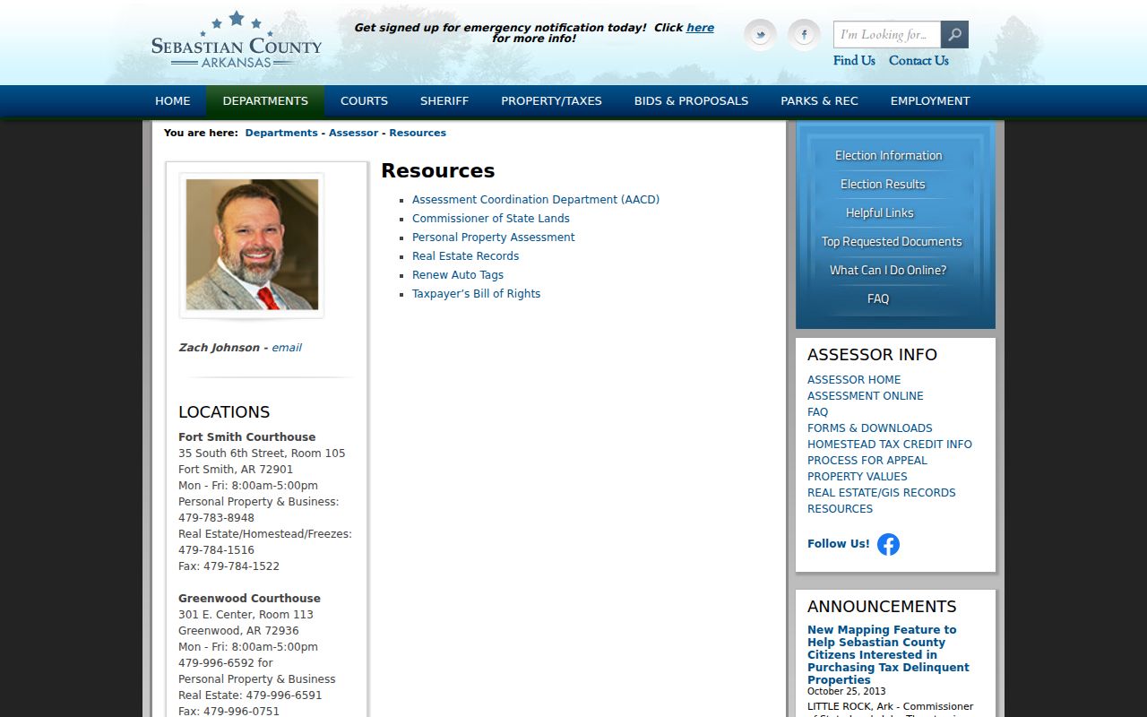Image resolution: width=1147 pixels, height=717 pixels.
Task: Open the New Mapping Feature announcement
Action: click(x=888, y=655)
